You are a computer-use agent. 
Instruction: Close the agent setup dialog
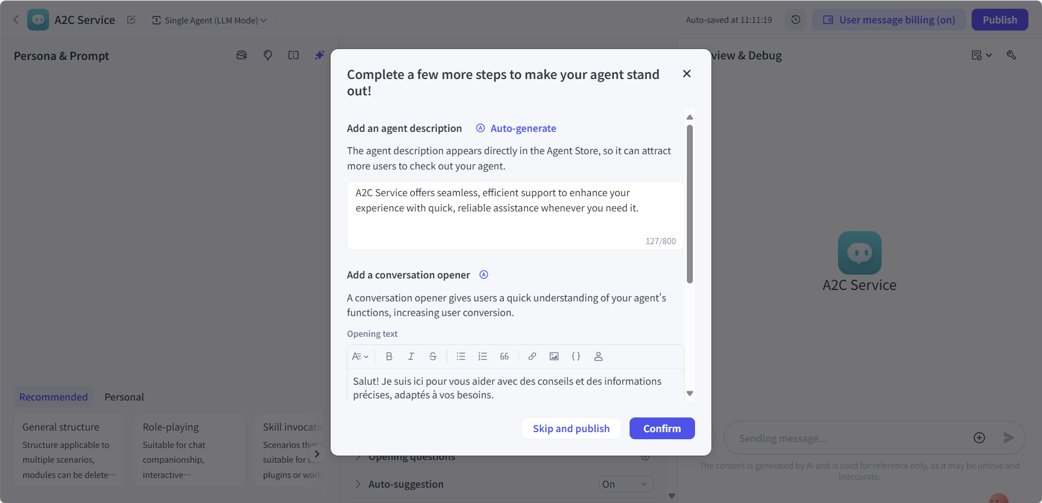pos(687,74)
